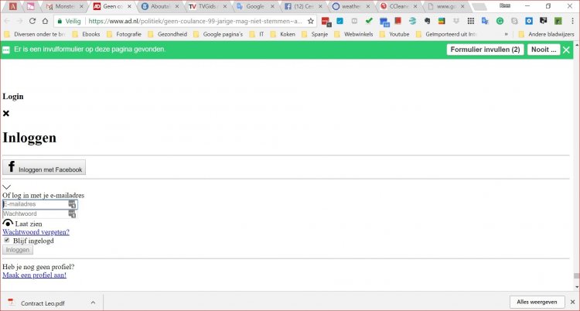Expand the chevron above e-mail login
Image resolution: width=580 pixels, height=311 pixels.
7,187
